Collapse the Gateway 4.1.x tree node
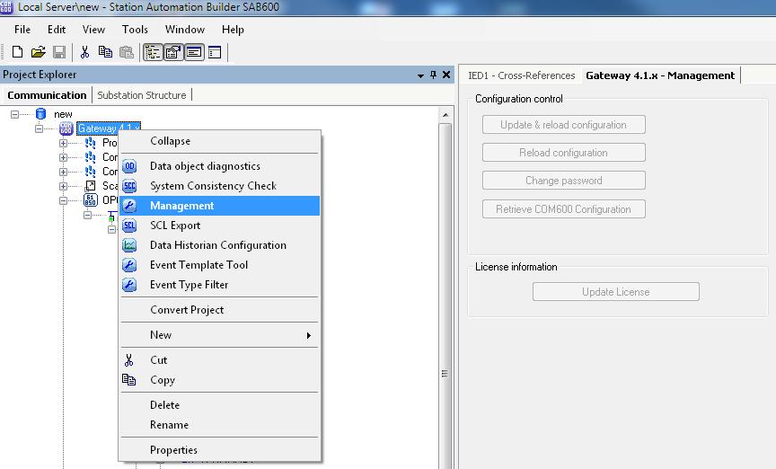This screenshot has height=469, width=776. click(x=40, y=128)
